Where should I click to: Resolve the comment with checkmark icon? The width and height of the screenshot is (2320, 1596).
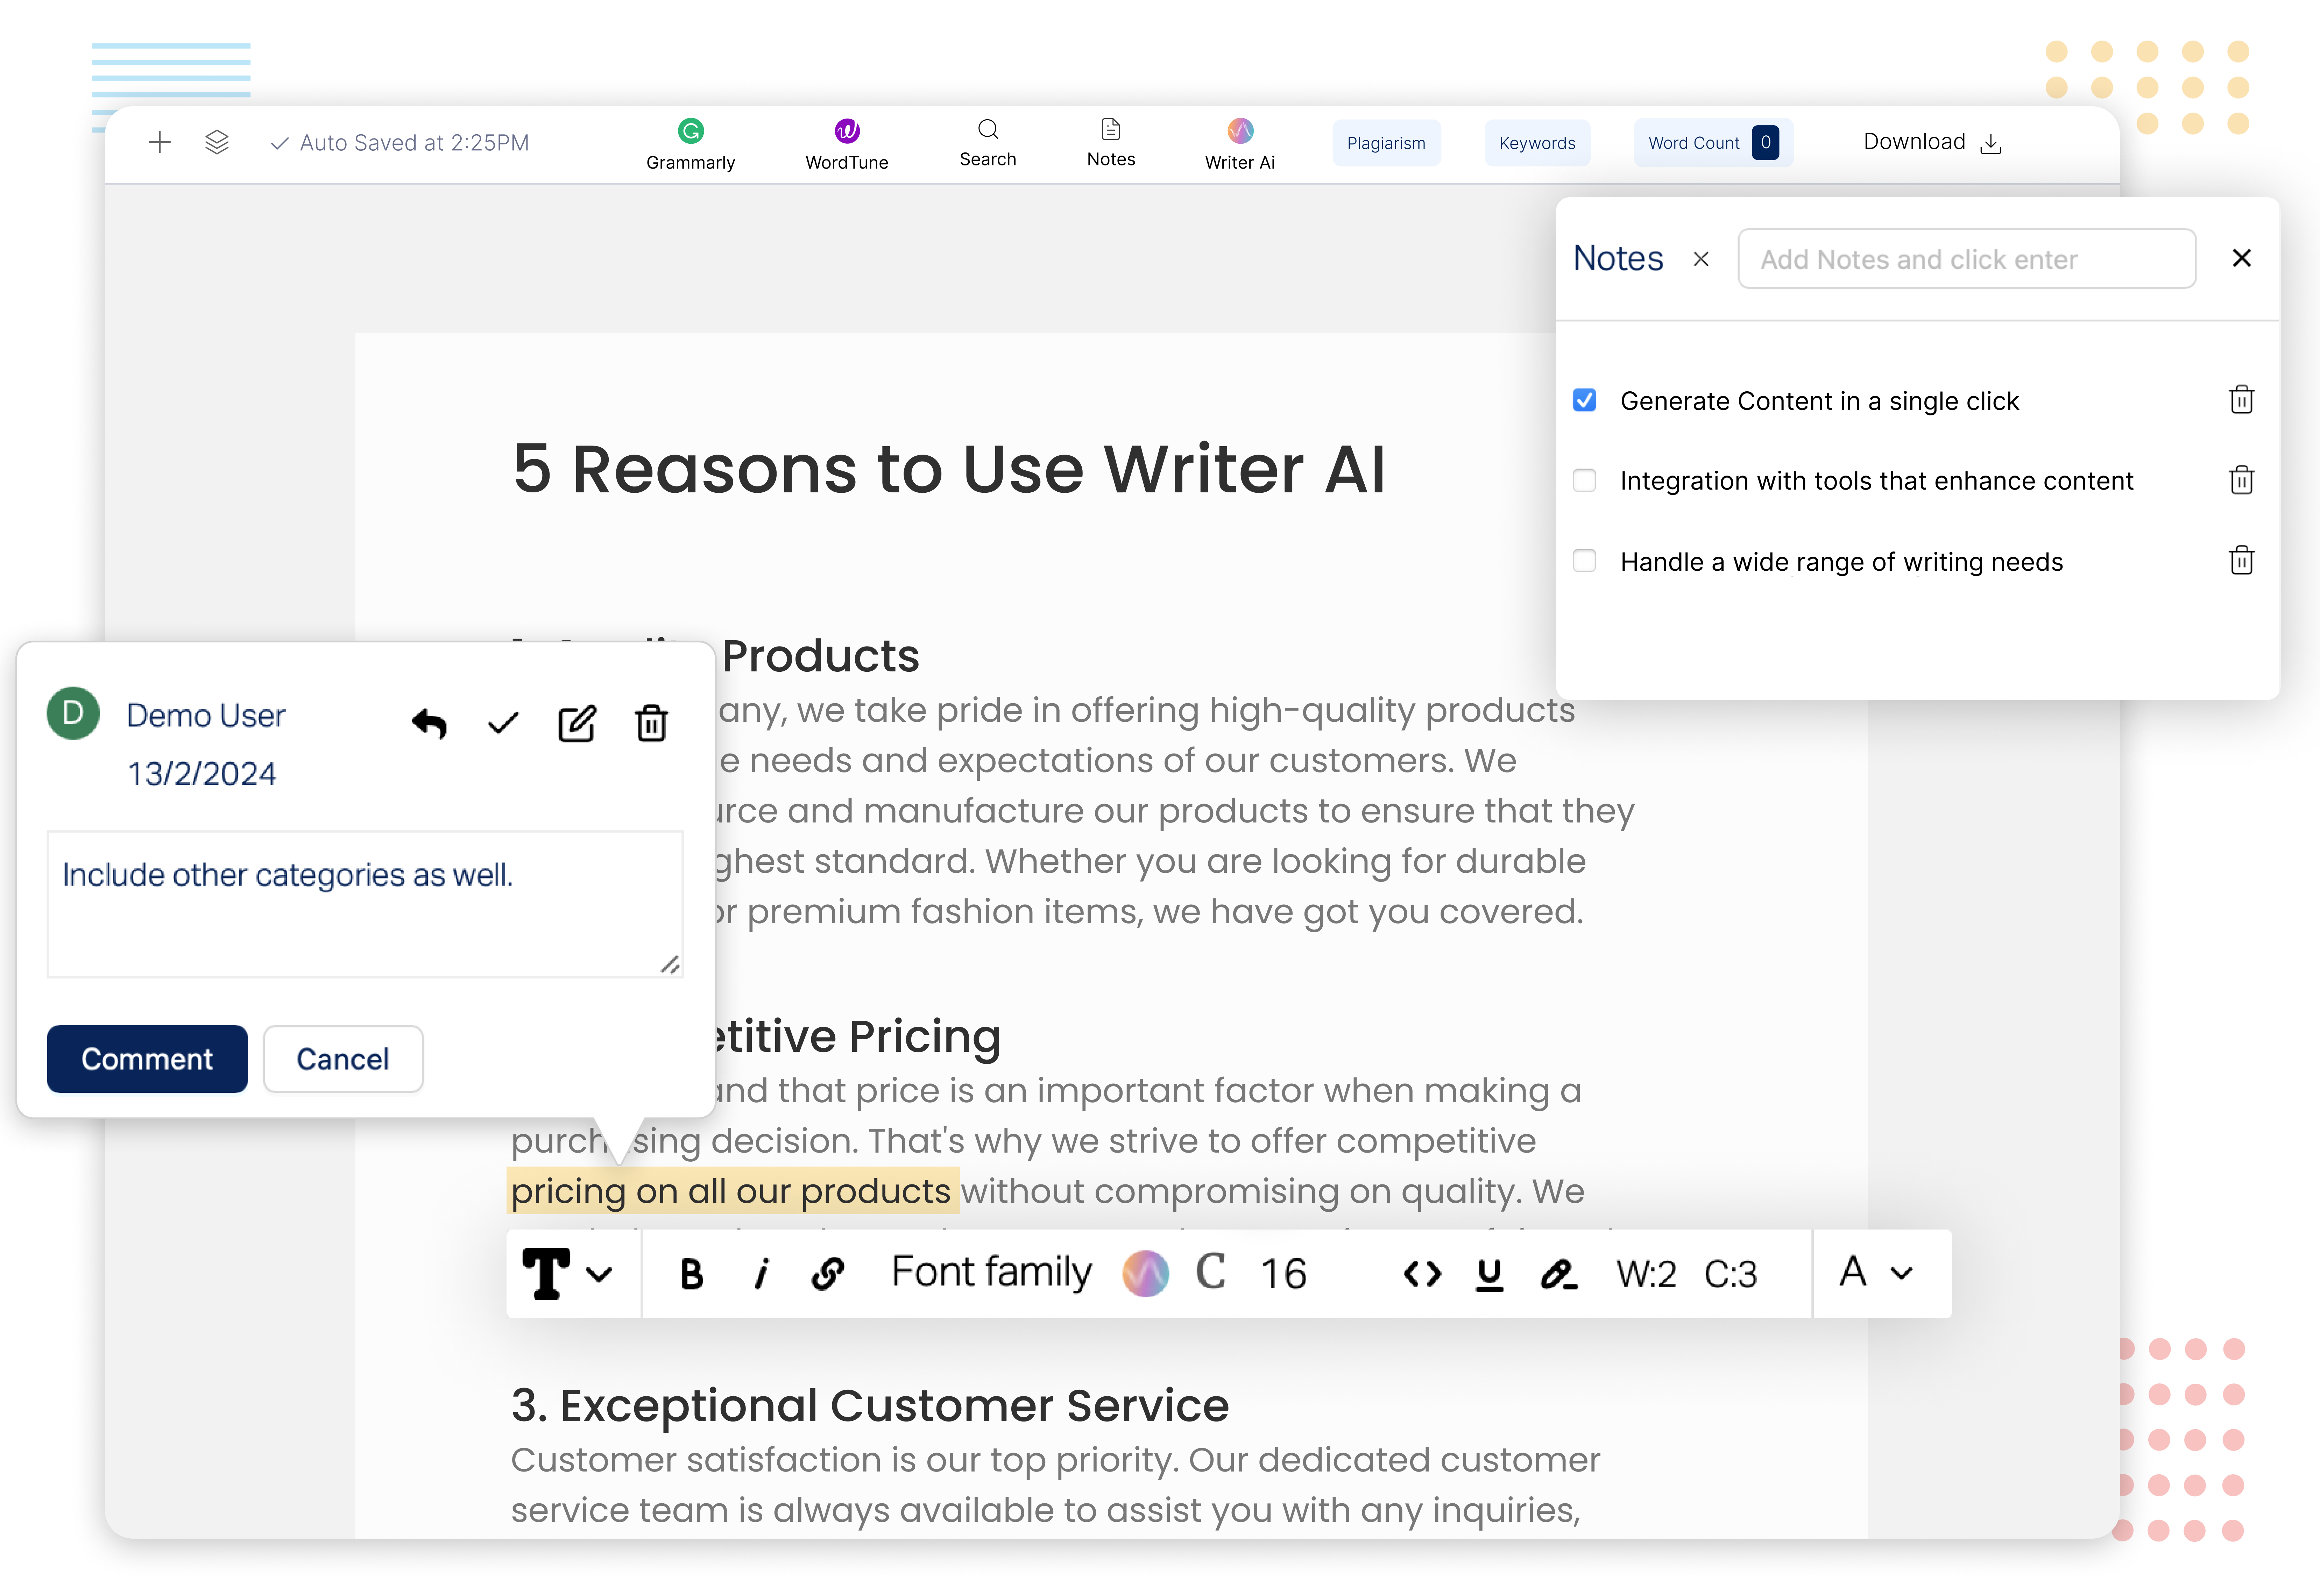click(503, 723)
